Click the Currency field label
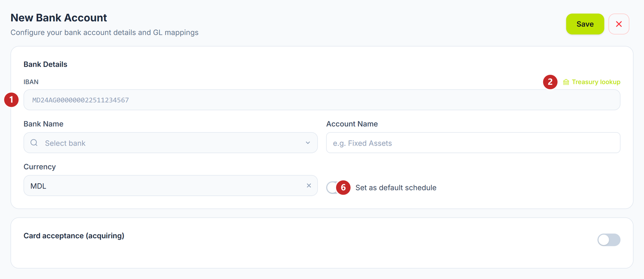 39,167
